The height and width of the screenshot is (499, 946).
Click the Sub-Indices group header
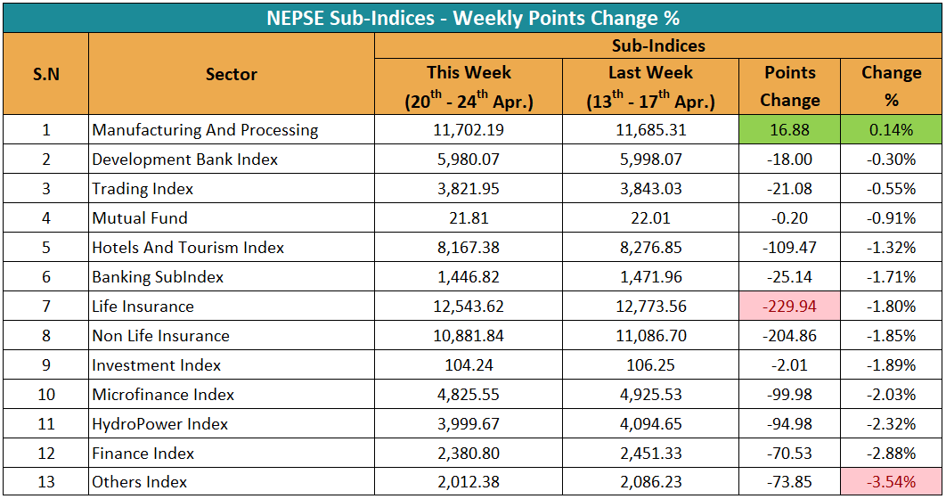click(x=658, y=45)
